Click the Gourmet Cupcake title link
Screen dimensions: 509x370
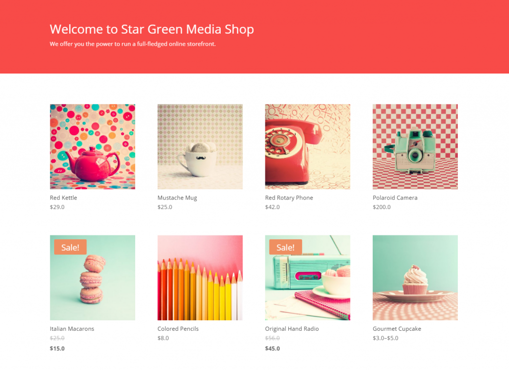tap(397, 329)
